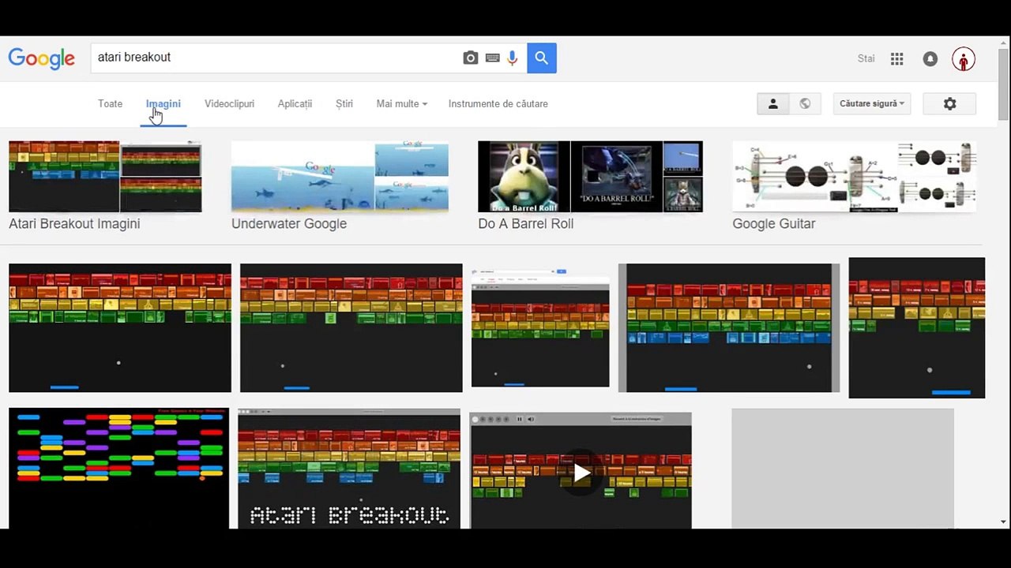
Task: Expand the Mai multe menu
Action: pyautogui.click(x=402, y=104)
